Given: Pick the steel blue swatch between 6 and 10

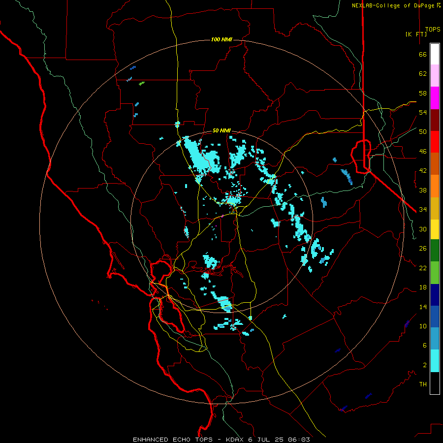Looking at the screenshot, I should pos(435,339).
